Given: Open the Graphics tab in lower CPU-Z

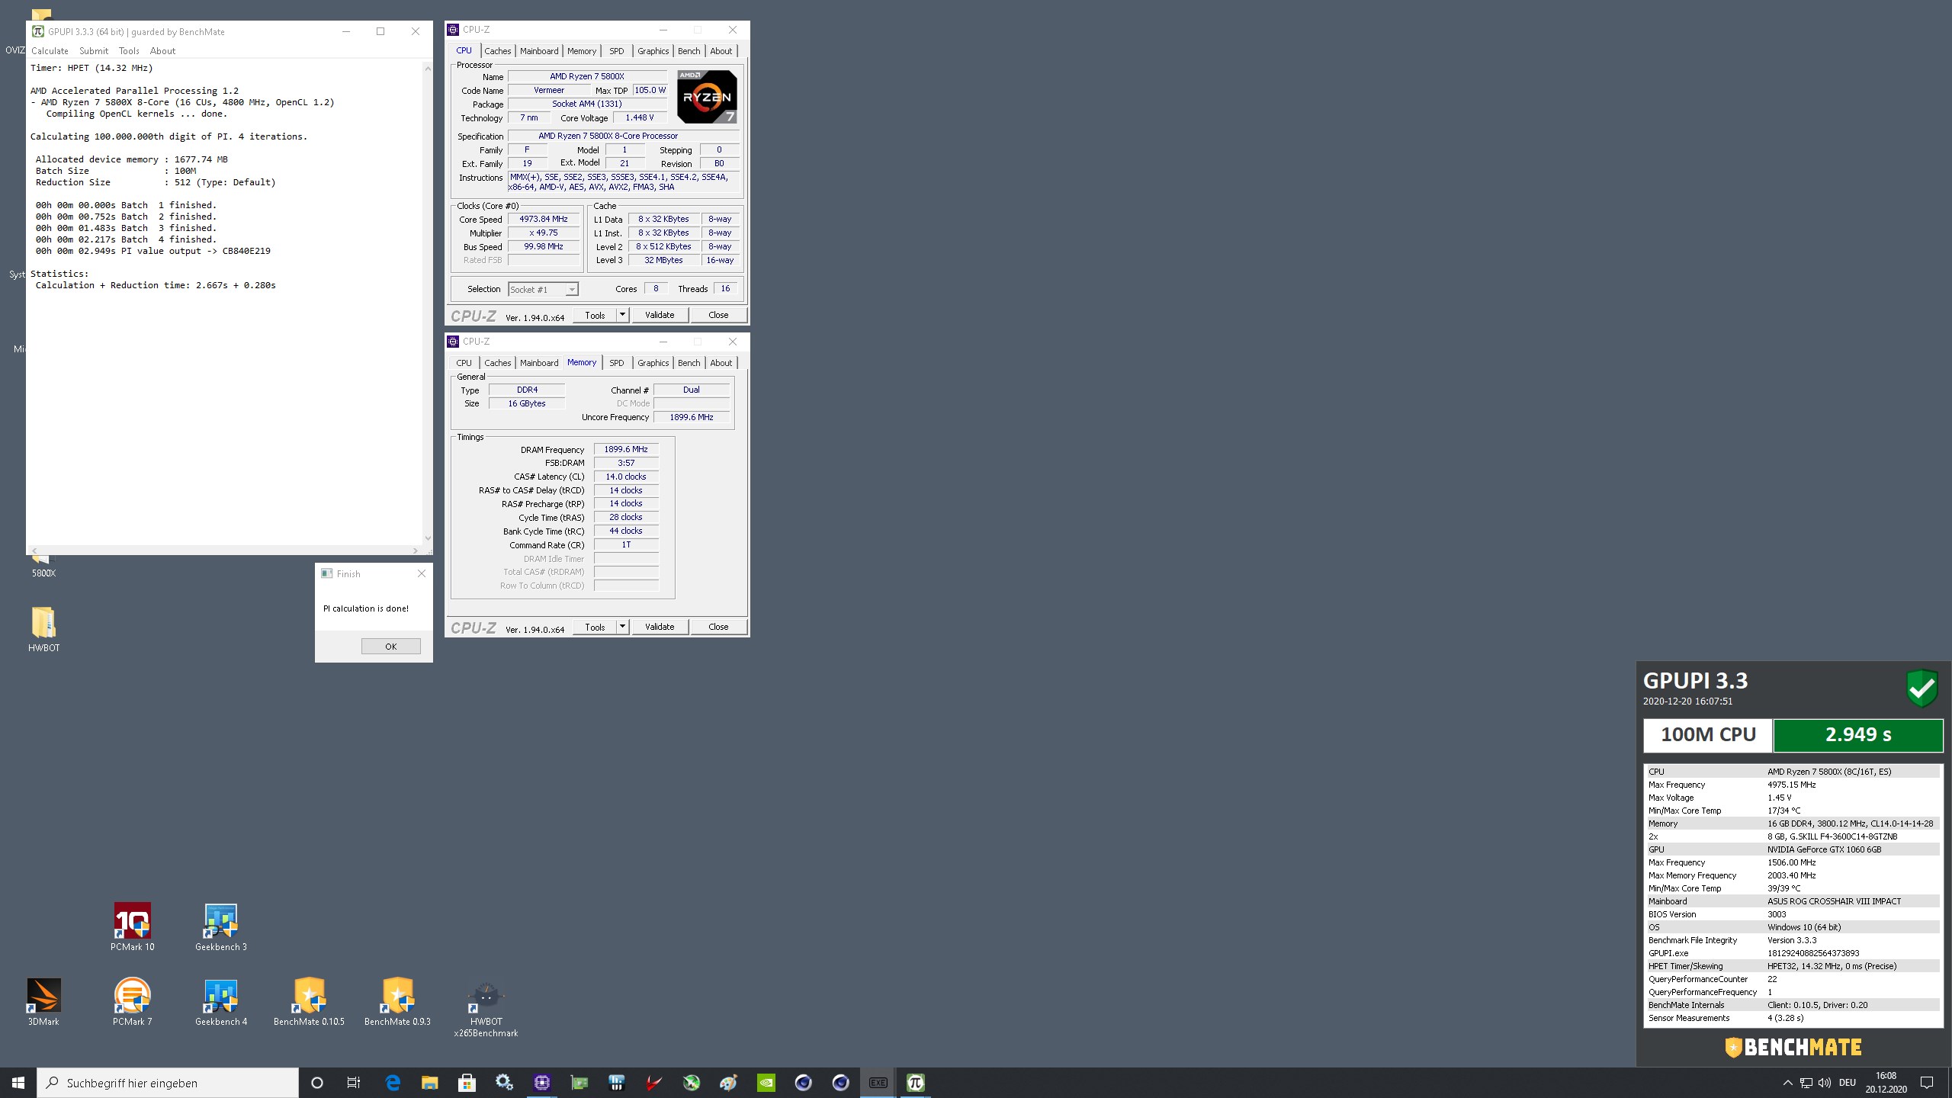Looking at the screenshot, I should point(653,363).
